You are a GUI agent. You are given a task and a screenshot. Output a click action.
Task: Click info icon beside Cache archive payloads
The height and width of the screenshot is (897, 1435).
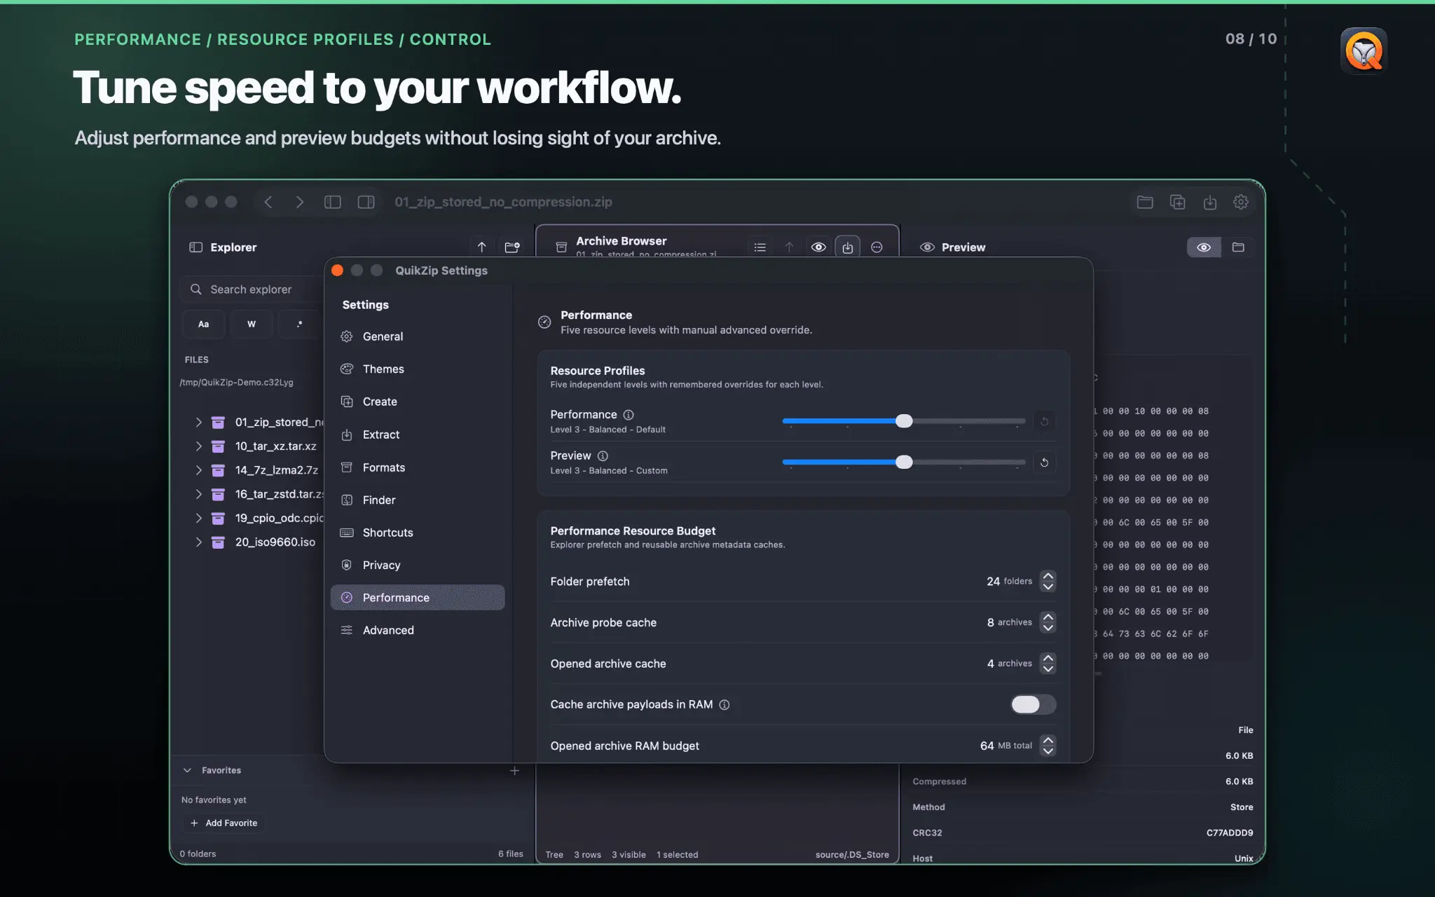[725, 704]
